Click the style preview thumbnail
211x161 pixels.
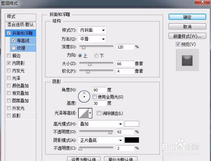pos(187,60)
